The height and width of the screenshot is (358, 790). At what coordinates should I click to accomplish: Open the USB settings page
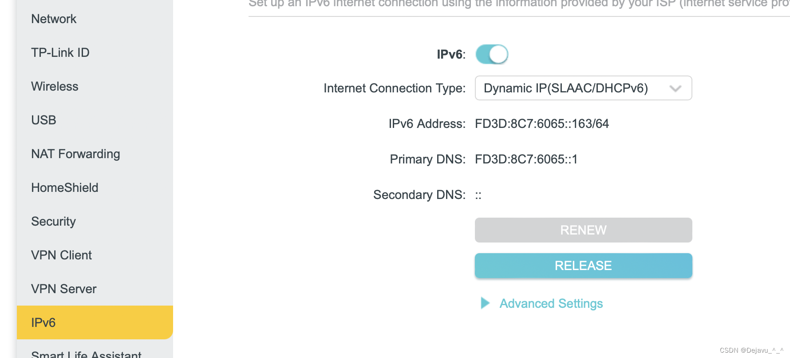43,120
